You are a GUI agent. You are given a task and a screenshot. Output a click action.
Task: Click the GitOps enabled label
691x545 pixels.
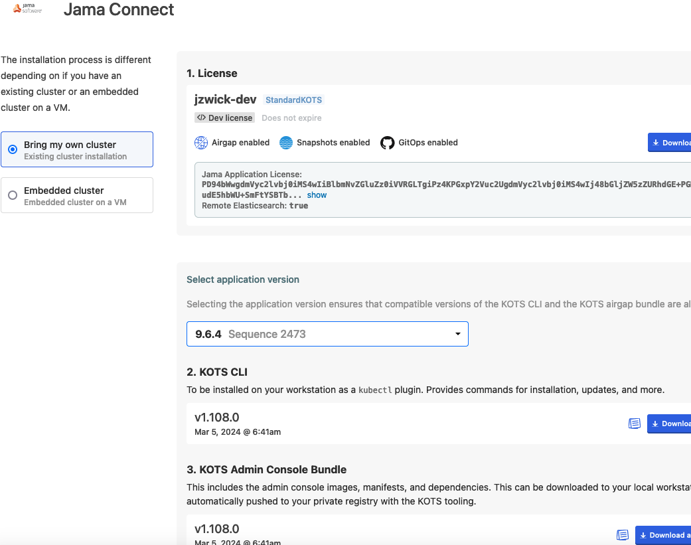(428, 143)
